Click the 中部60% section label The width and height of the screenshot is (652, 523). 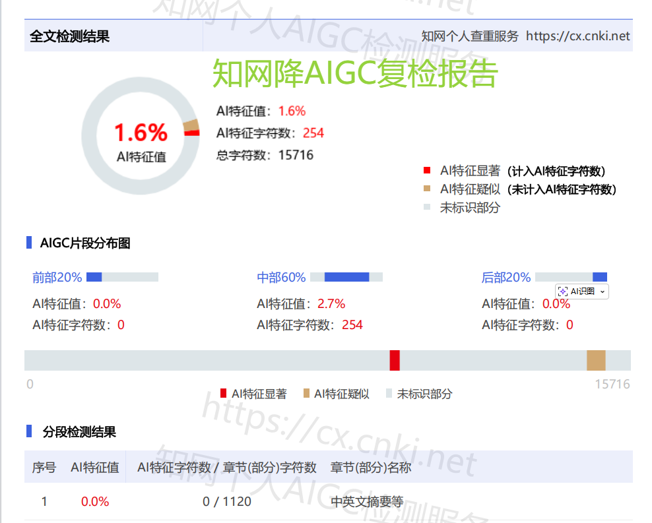pos(281,278)
